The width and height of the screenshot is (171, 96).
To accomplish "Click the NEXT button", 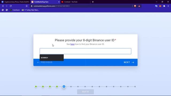I will [129, 62].
